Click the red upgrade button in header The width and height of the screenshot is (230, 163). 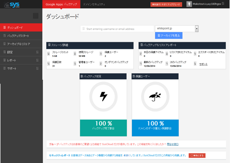click(166, 4)
